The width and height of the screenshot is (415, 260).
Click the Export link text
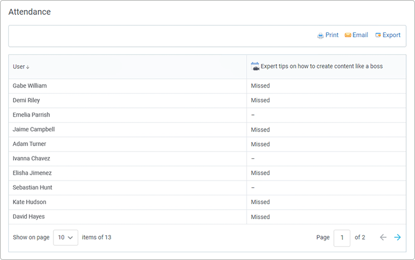click(391, 35)
